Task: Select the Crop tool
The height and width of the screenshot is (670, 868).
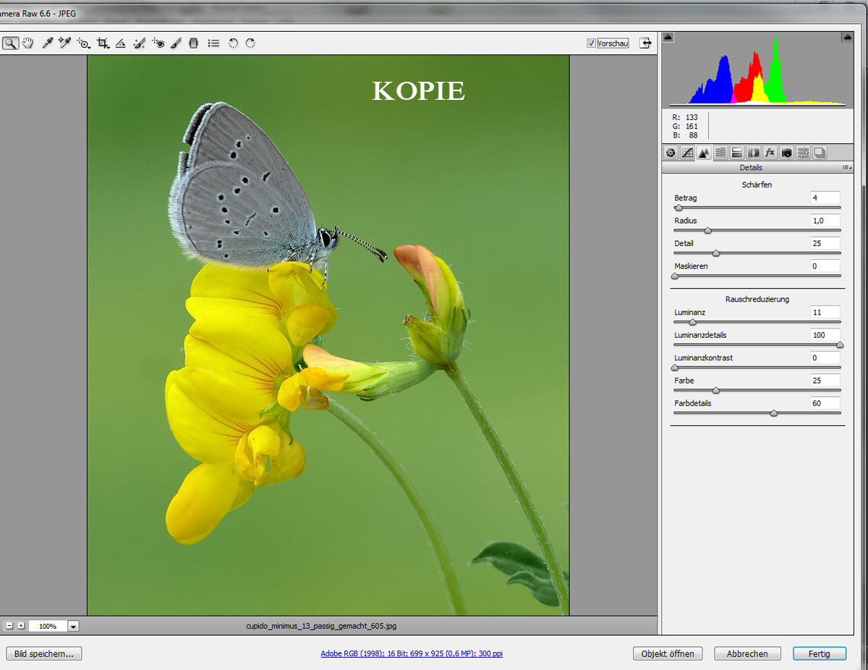Action: pos(103,43)
